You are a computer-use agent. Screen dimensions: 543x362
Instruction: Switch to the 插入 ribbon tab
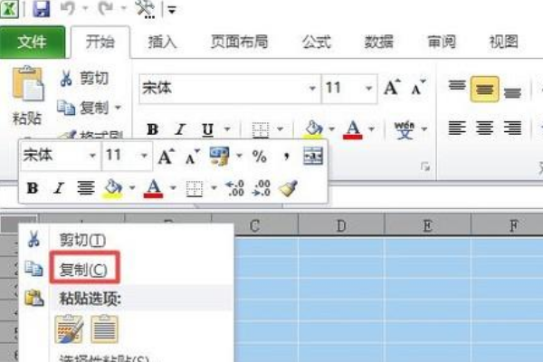pos(162,42)
